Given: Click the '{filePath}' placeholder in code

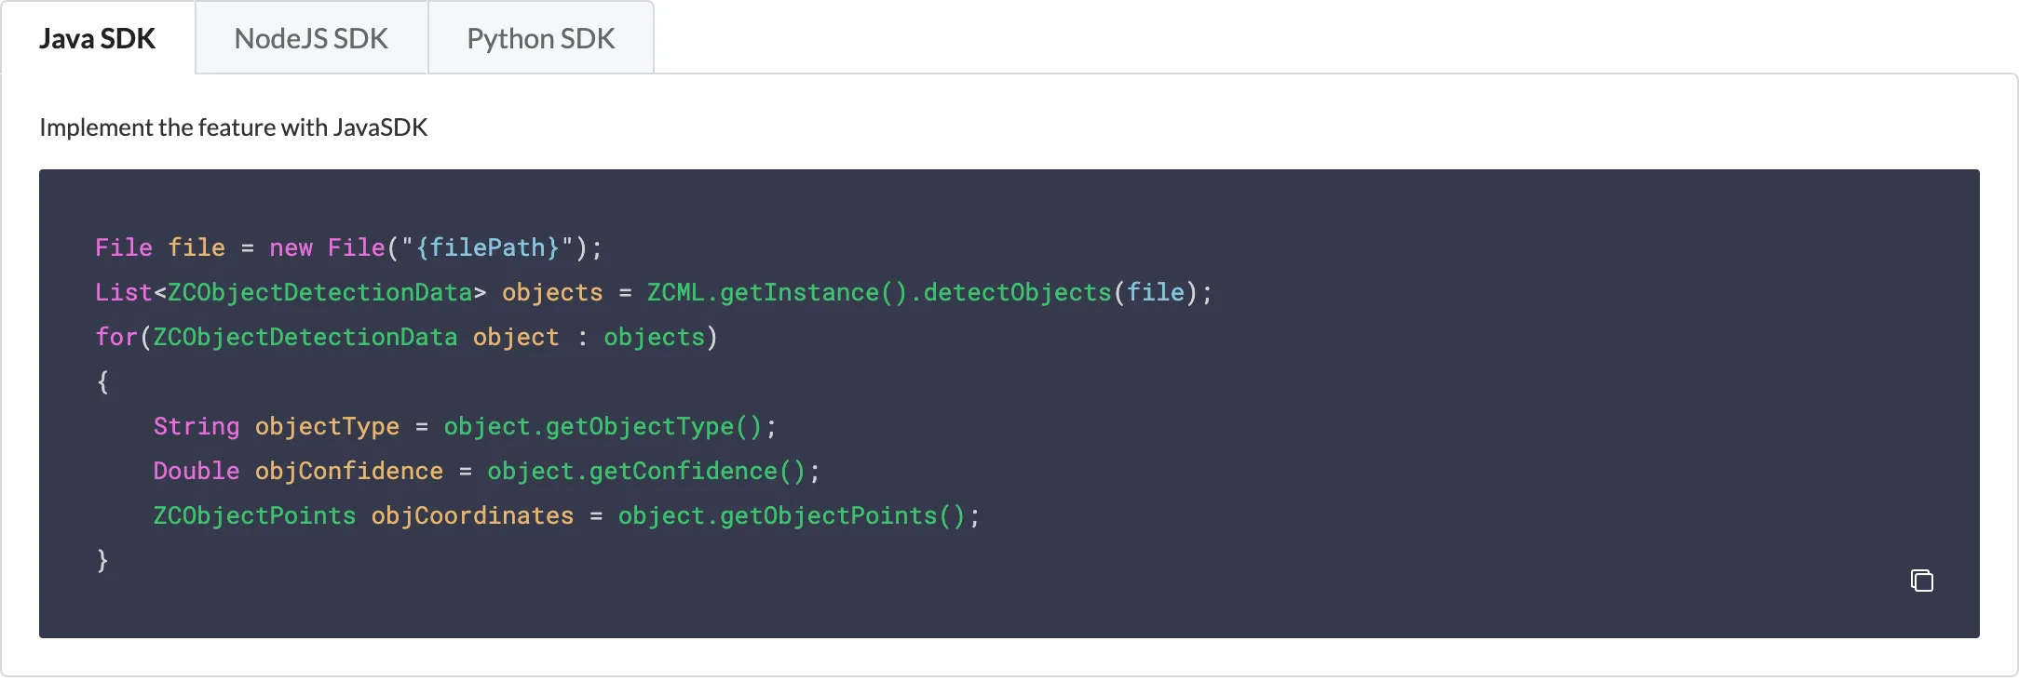Looking at the screenshot, I should [x=487, y=247].
